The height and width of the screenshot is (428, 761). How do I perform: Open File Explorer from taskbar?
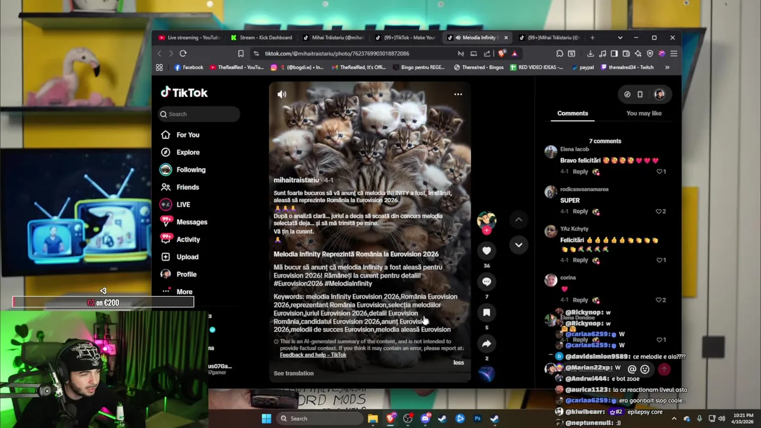click(373, 418)
